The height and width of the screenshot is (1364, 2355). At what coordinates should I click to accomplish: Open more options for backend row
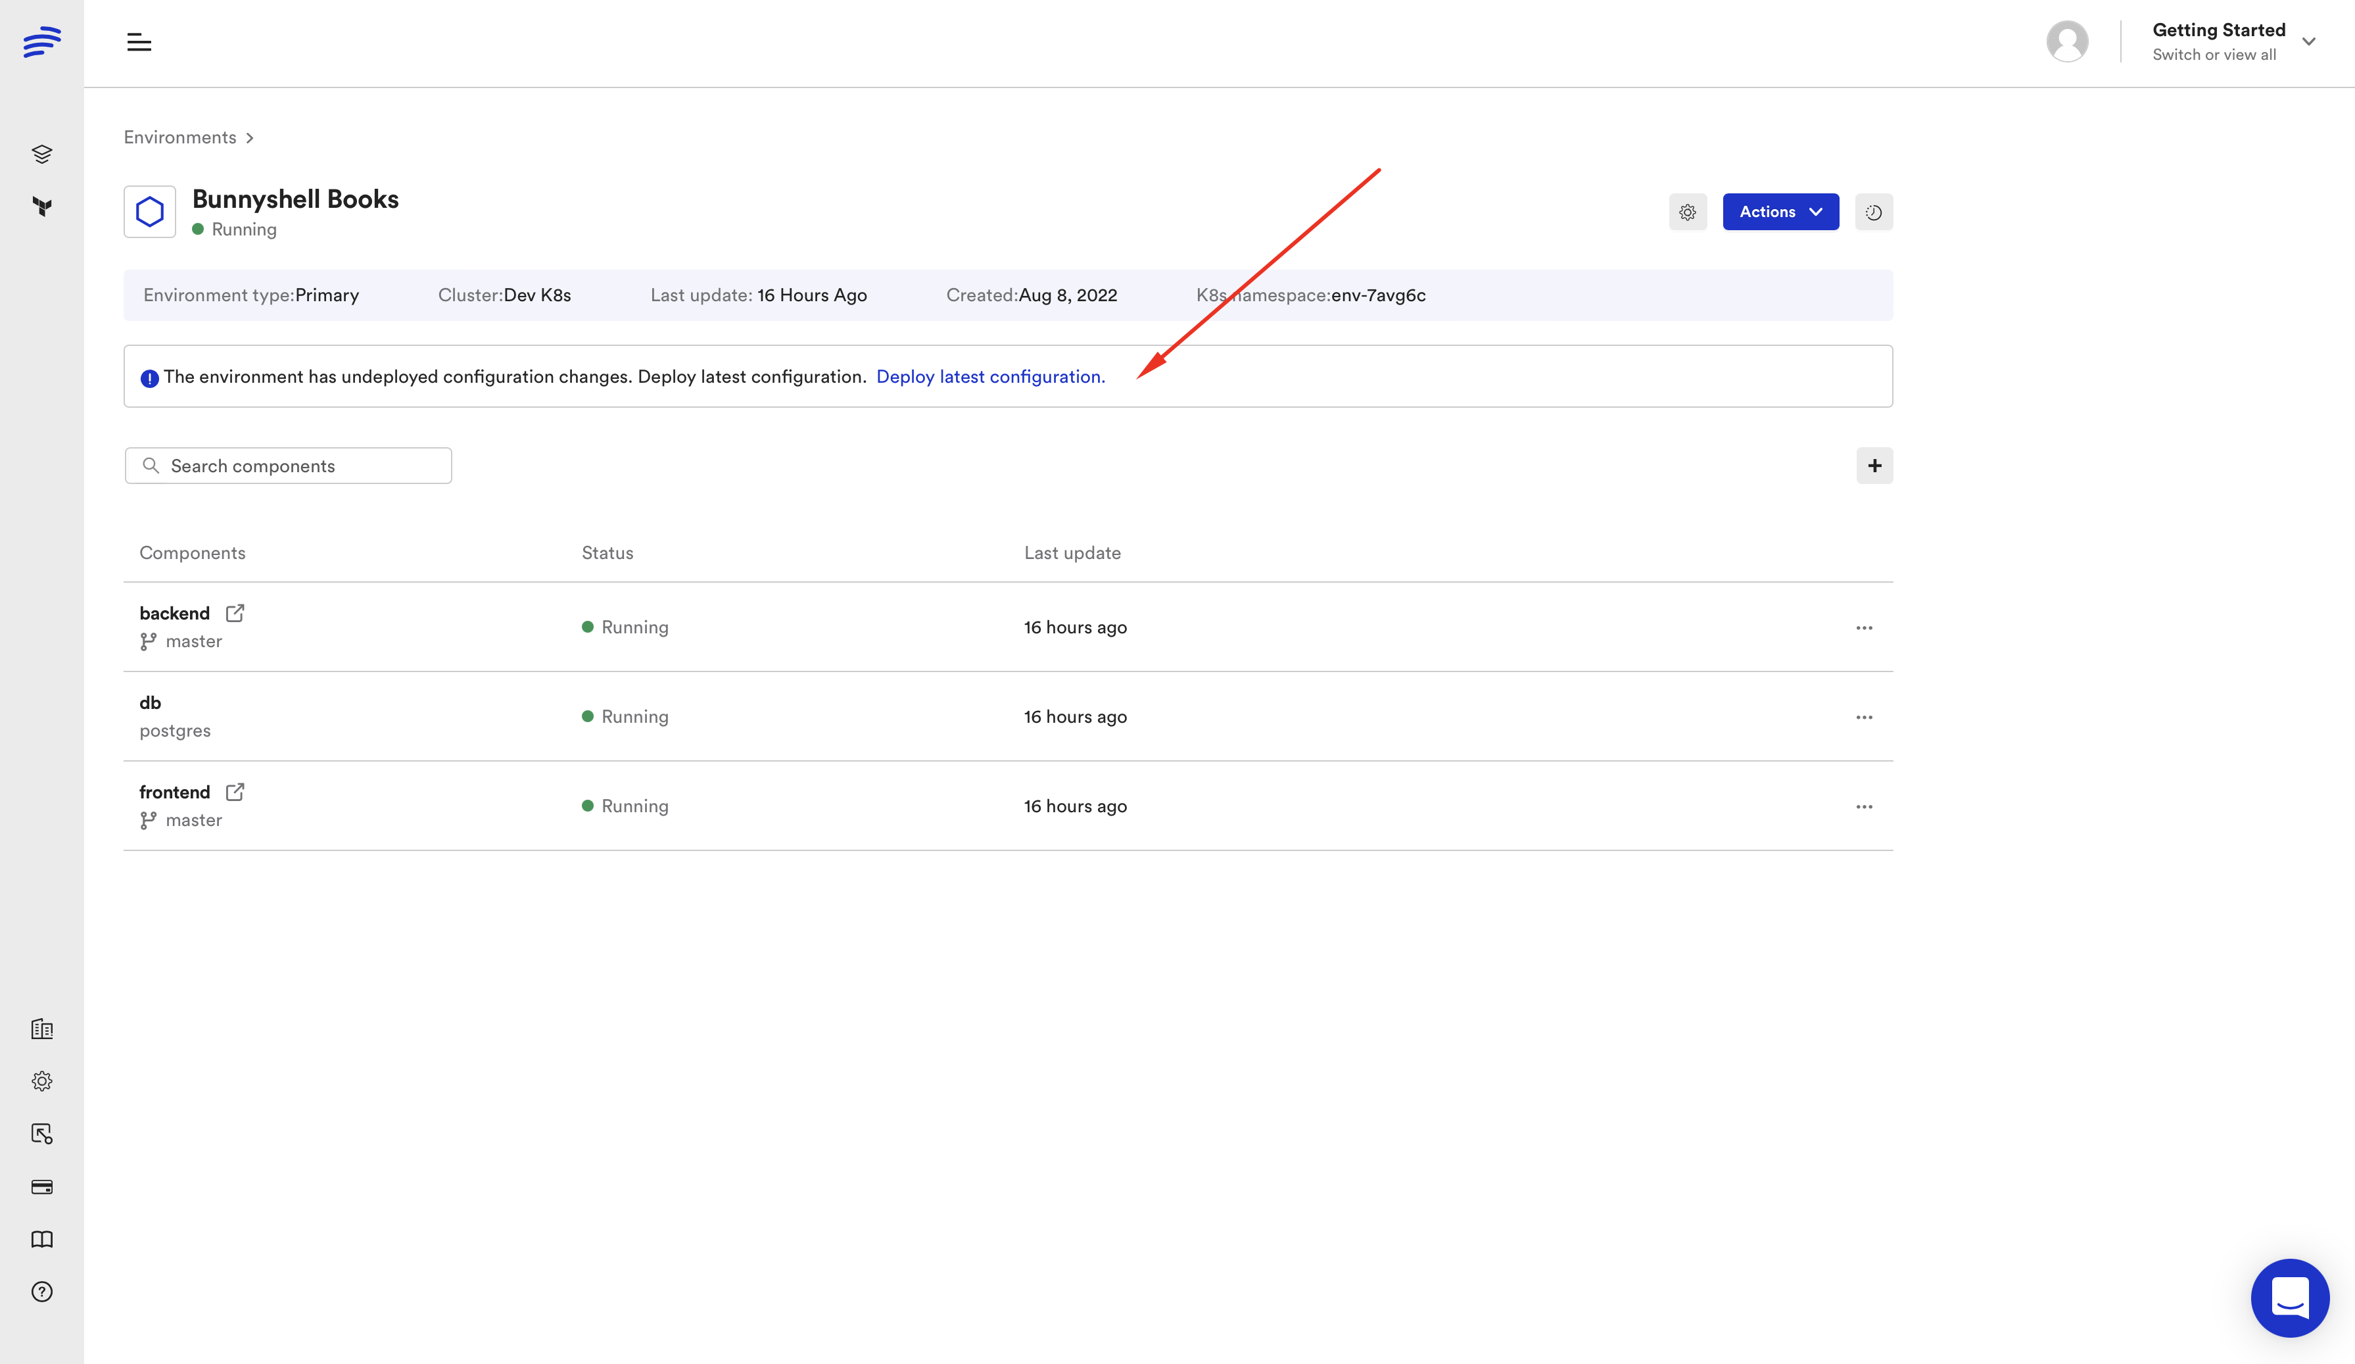coord(1865,627)
